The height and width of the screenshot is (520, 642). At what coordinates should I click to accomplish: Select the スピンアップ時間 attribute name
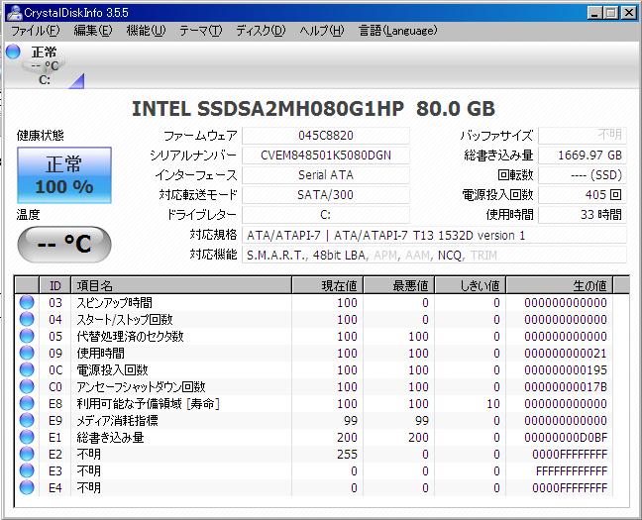coord(115,302)
